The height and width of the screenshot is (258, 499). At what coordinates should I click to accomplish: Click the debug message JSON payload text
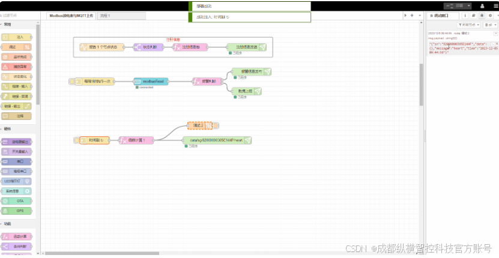point(463,48)
